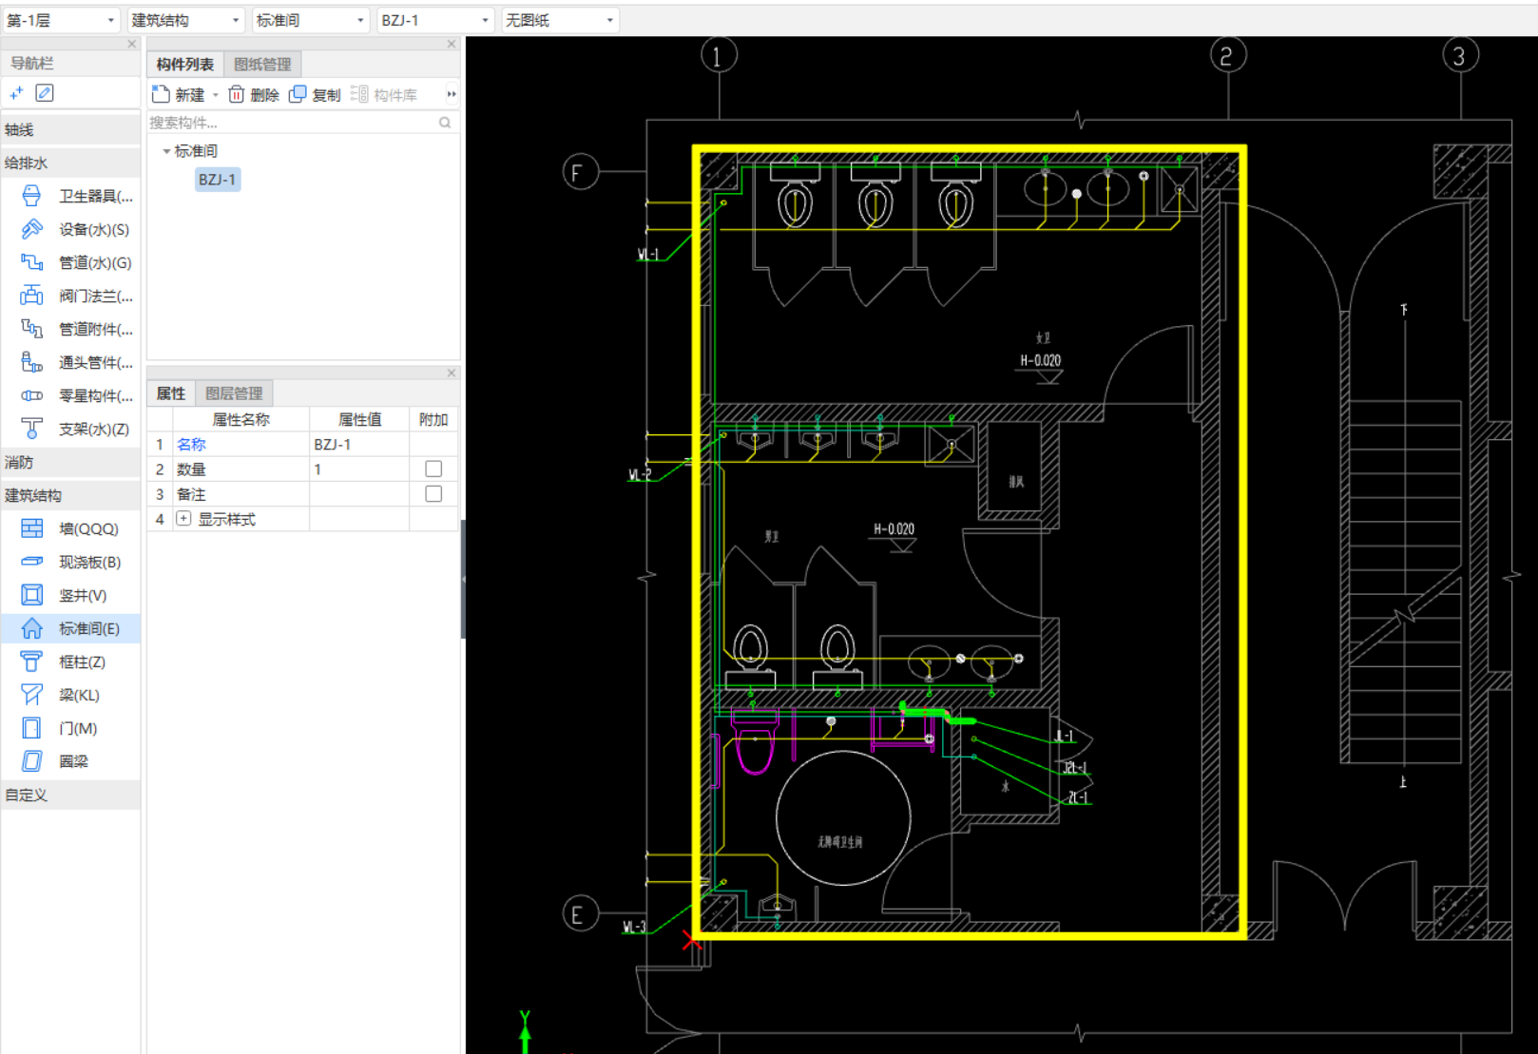Switch to the 图层管理 tab
Image resolution: width=1538 pixels, height=1054 pixels.
[x=234, y=393]
